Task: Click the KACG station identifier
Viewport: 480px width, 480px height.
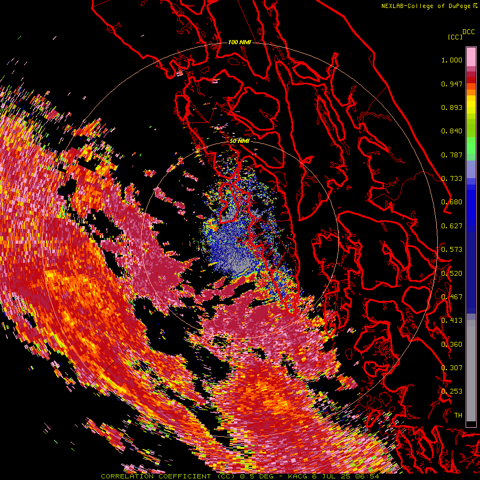Action: pyautogui.click(x=298, y=476)
